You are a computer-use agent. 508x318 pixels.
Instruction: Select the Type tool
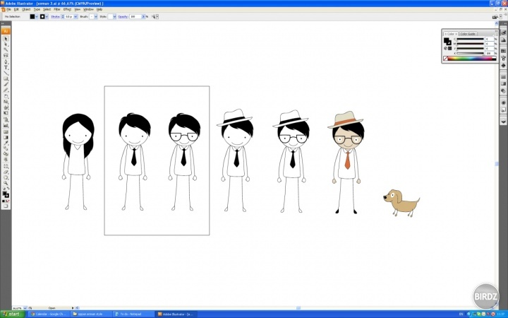[6, 67]
